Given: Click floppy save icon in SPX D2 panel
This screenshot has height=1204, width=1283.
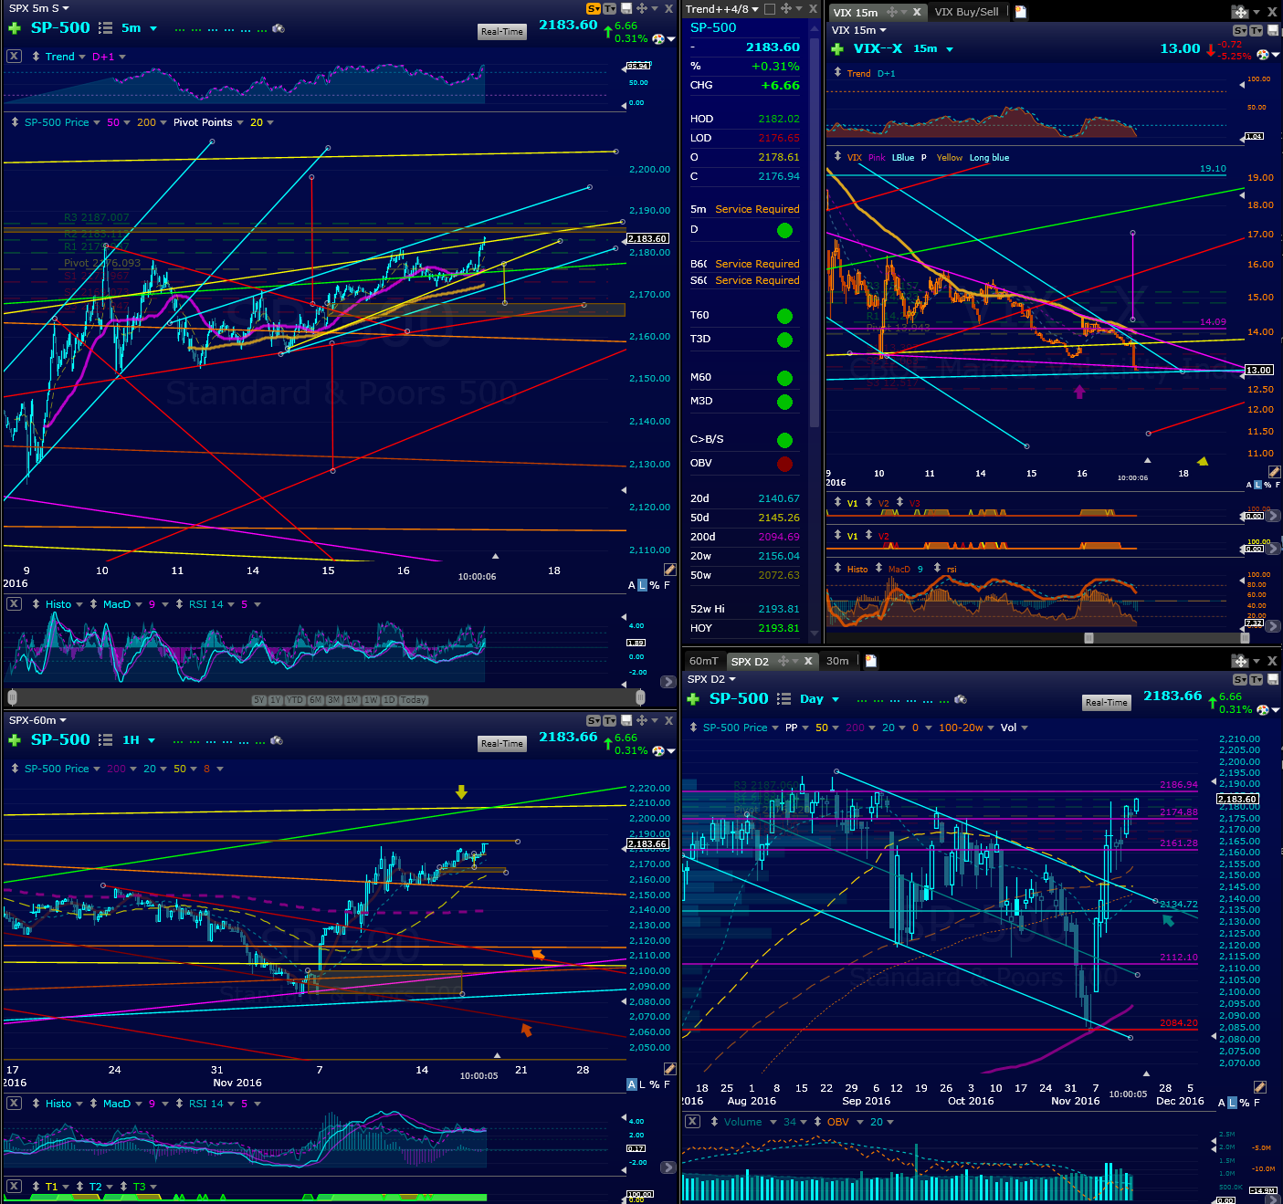Looking at the screenshot, I should [x=1272, y=679].
